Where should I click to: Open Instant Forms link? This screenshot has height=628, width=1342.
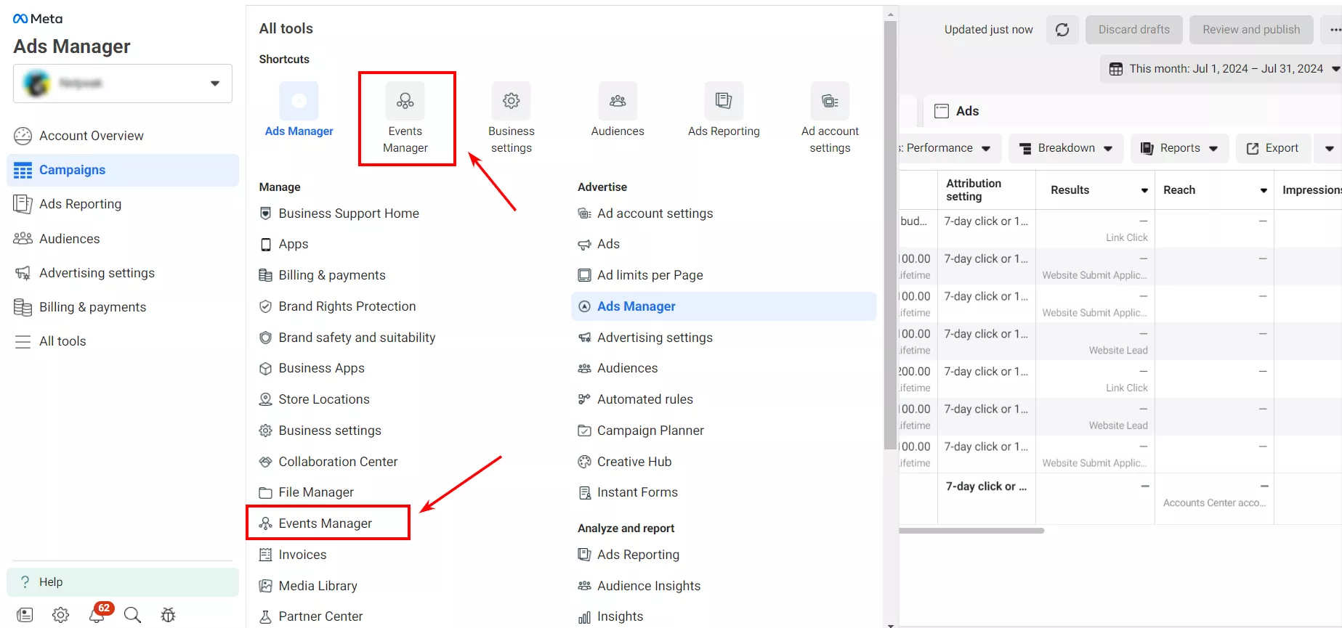pyautogui.click(x=637, y=492)
